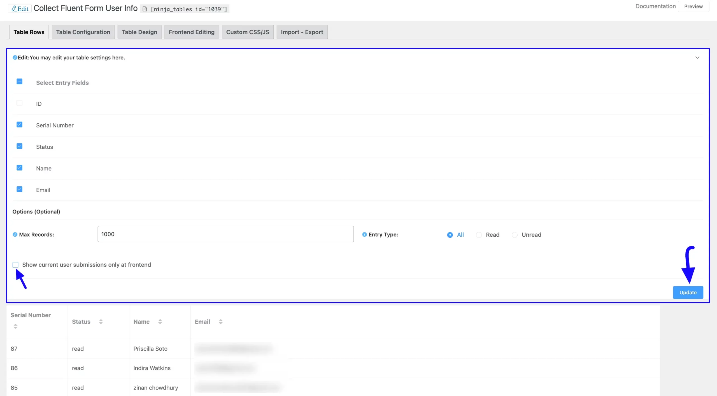Viewport: 717px width, 396px height.
Task: Click the read status in row 85
Action: (78, 388)
